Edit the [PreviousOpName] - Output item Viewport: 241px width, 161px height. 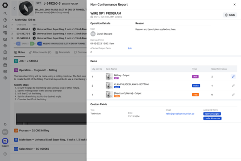click(x=233, y=94)
